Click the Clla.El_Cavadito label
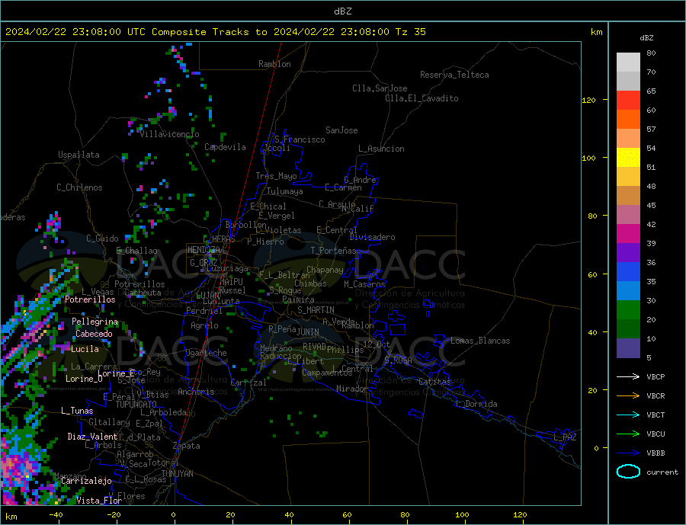 coord(422,98)
